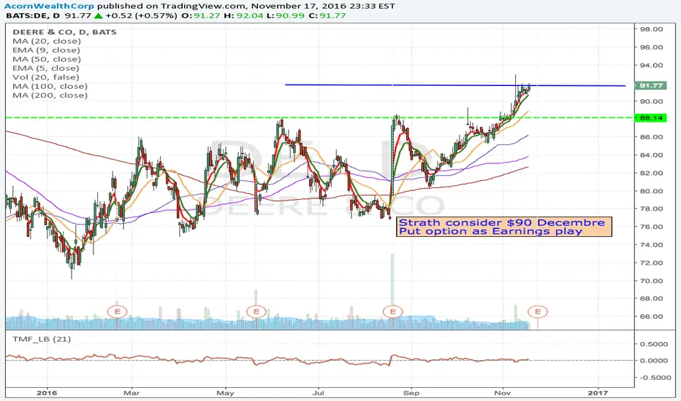Click the 98.00 price axis label
Screen dimensions: 681x401
[x=651, y=29]
